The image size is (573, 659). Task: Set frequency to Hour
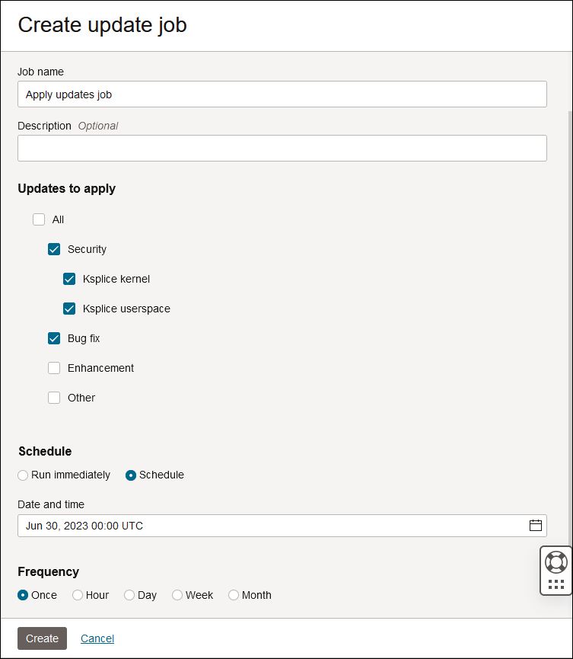click(x=78, y=595)
